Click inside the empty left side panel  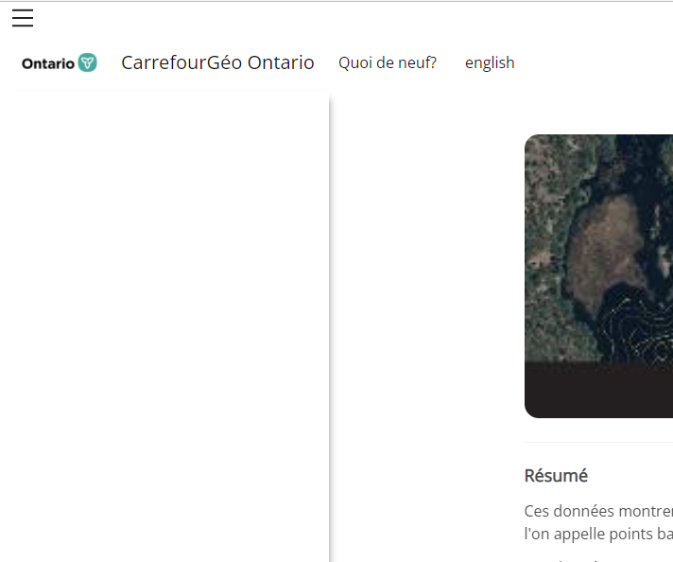coord(164,326)
